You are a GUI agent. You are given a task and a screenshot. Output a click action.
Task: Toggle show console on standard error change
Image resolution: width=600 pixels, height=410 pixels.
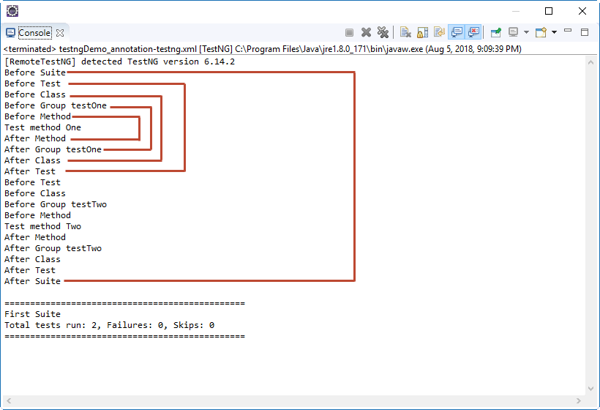coord(473,32)
